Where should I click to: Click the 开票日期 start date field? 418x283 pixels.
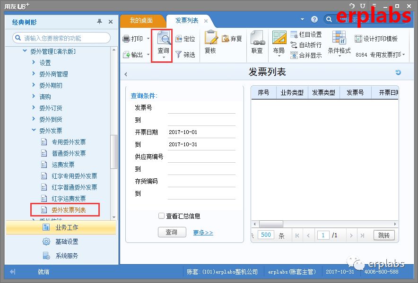[201, 133]
